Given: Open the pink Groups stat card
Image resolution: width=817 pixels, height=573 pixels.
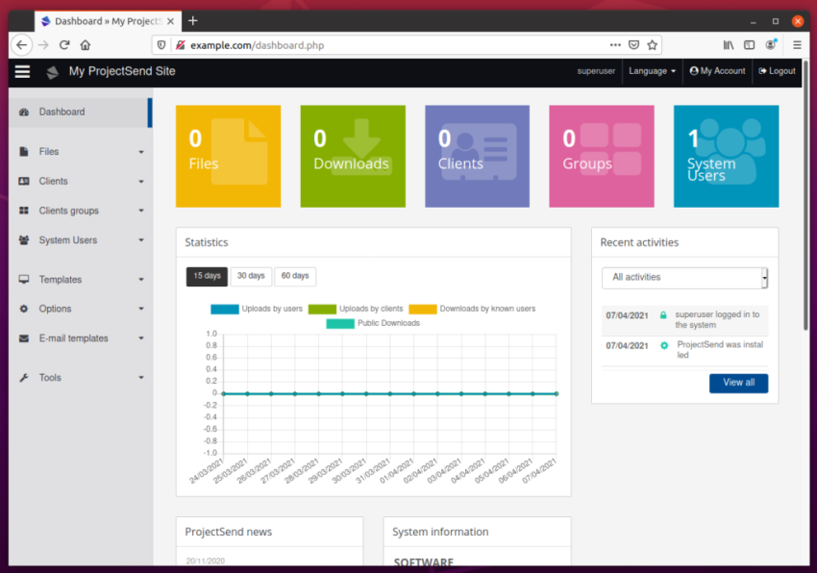Looking at the screenshot, I should [602, 157].
